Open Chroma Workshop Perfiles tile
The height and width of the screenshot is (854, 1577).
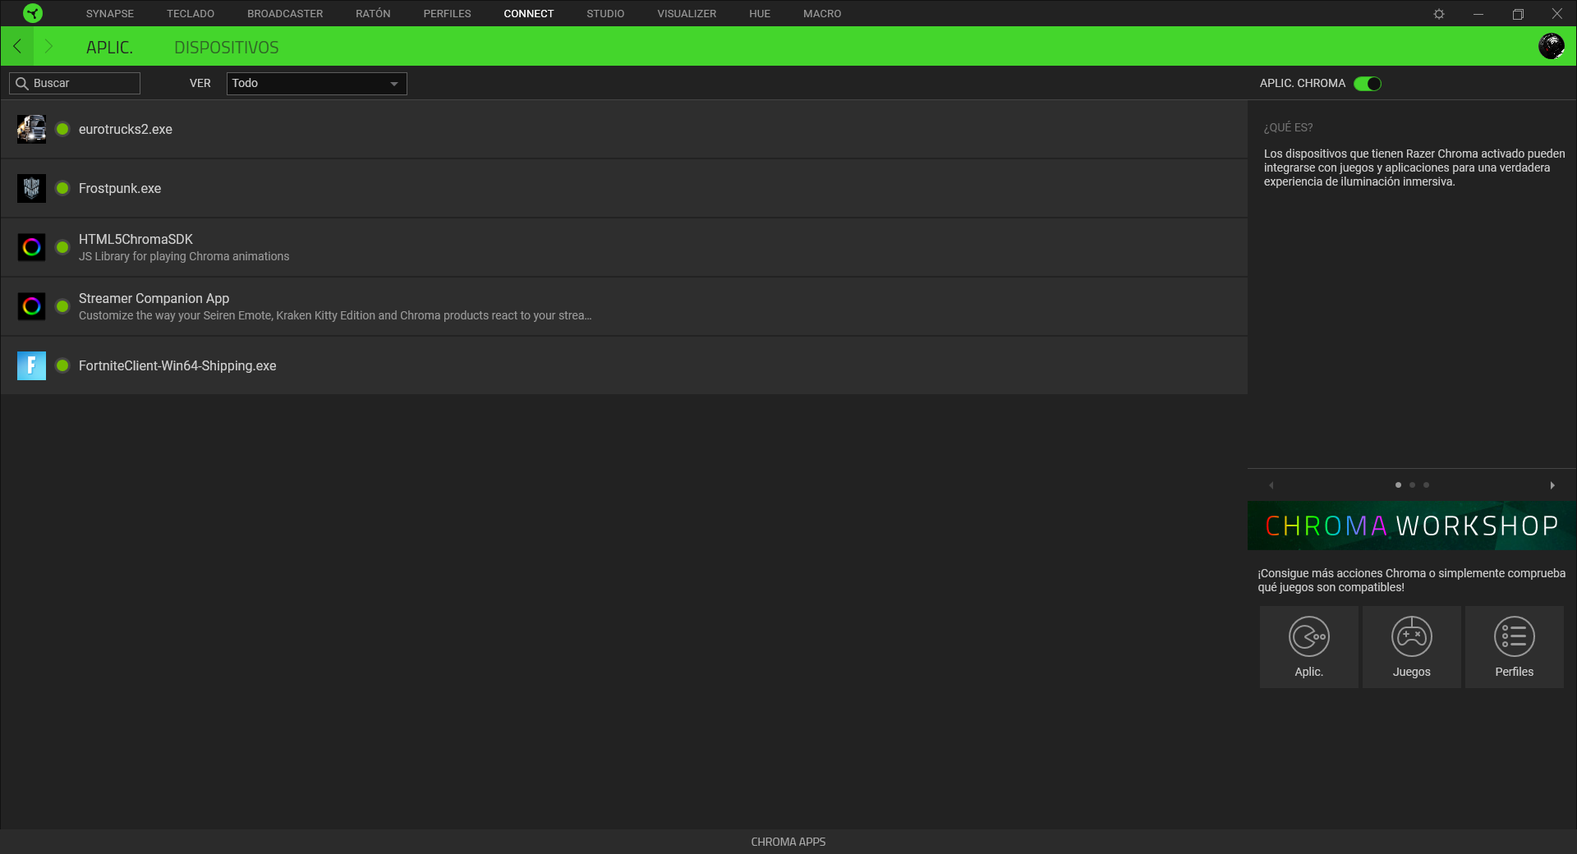[1515, 647]
